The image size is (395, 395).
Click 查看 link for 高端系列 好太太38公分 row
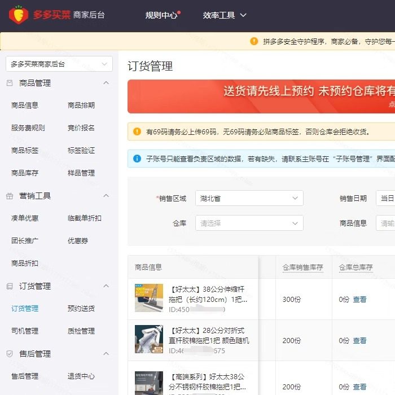pyautogui.click(x=359, y=387)
